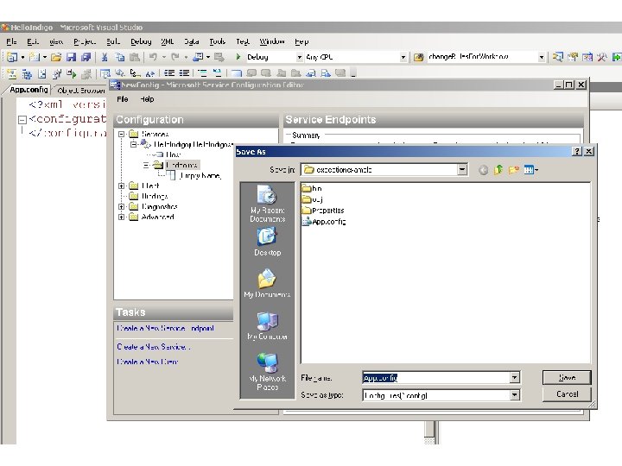Click the Comment Out Lines icon
Image resolution: width=622 pixels, height=466 pixels.
pyautogui.click(x=202, y=72)
